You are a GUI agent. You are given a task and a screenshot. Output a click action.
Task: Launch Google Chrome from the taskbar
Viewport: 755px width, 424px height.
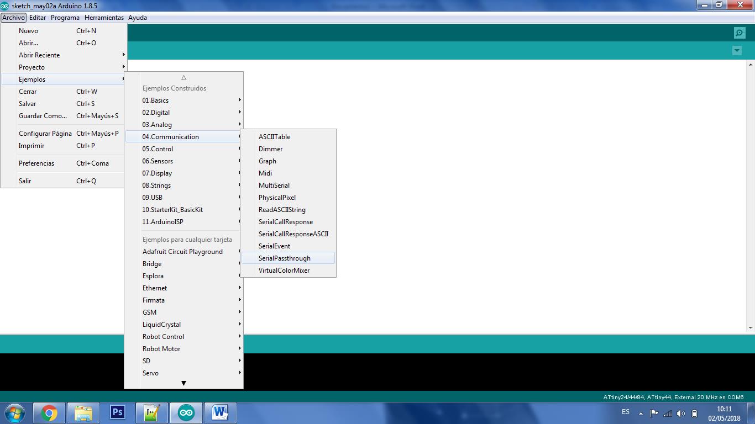click(x=49, y=413)
